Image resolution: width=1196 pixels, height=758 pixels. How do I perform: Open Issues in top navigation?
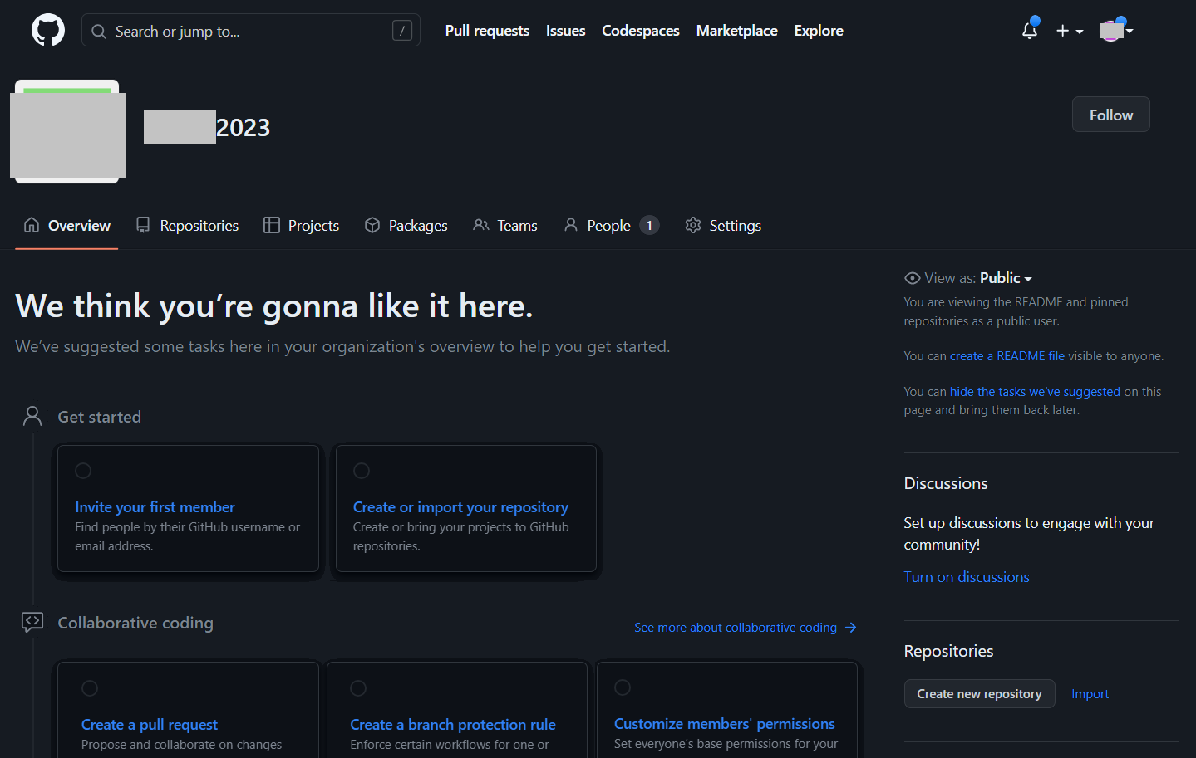[565, 31]
